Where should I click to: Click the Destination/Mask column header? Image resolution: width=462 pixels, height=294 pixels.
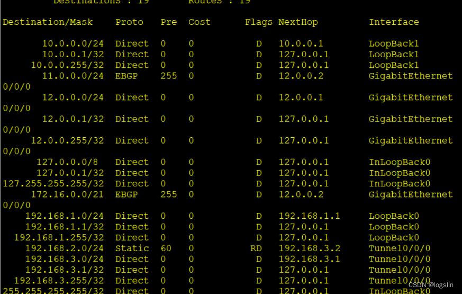(x=48, y=22)
